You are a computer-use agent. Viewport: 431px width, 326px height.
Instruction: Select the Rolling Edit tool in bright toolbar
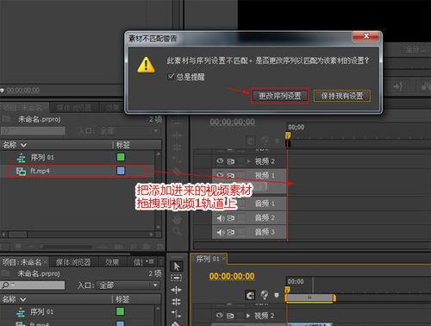coord(176,302)
